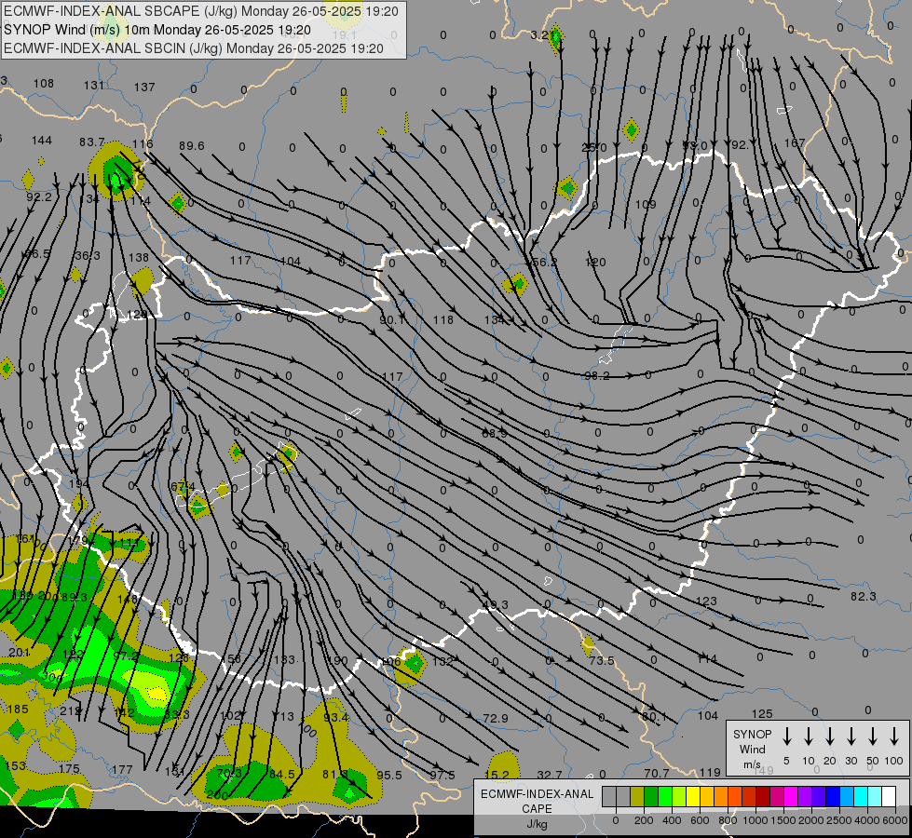Click the 49.3 CAPE value on map
Screen dimensions: 912x838
tap(495, 605)
